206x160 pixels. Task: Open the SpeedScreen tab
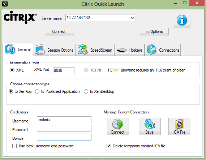(95, 50)
